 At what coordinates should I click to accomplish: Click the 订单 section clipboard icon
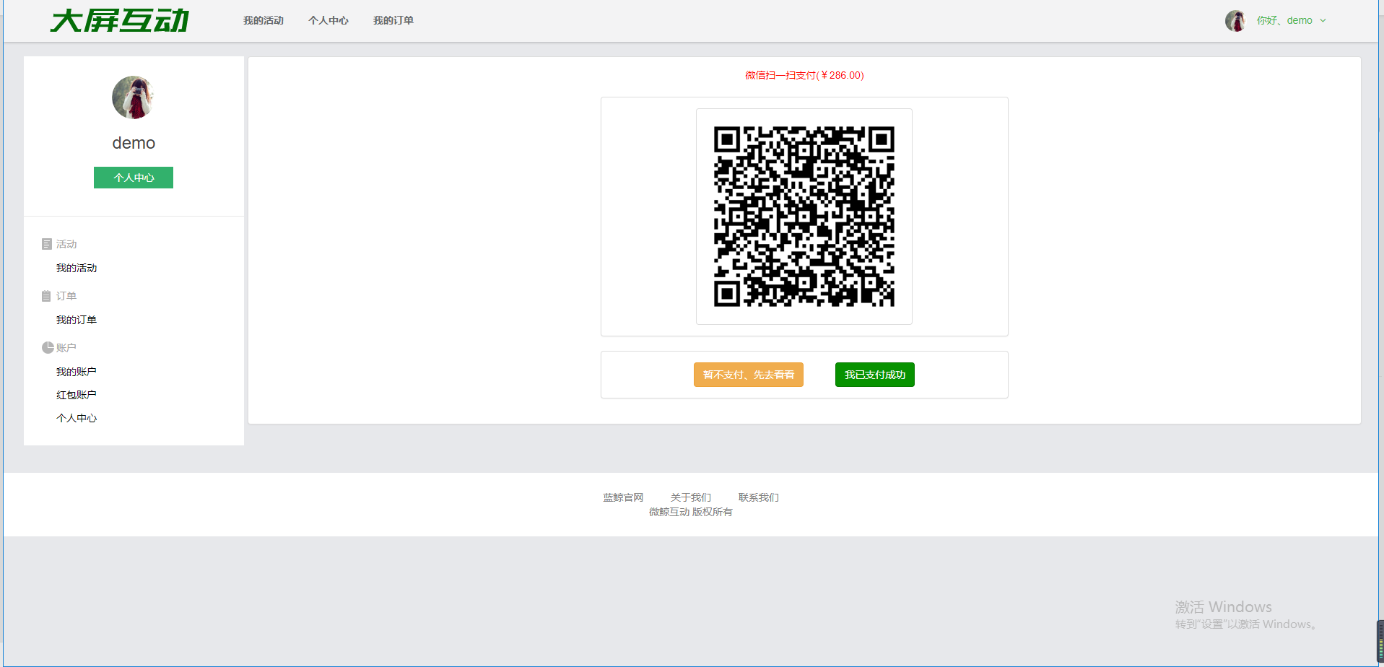(x=47, y=296)
